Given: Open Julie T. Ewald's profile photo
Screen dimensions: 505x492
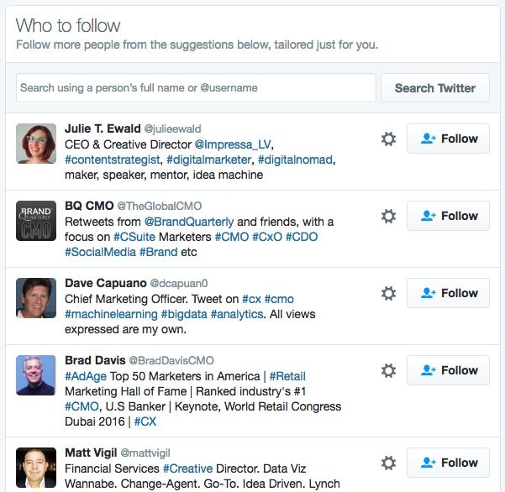Looking at the screenshot, I should [x=36, y=144].
